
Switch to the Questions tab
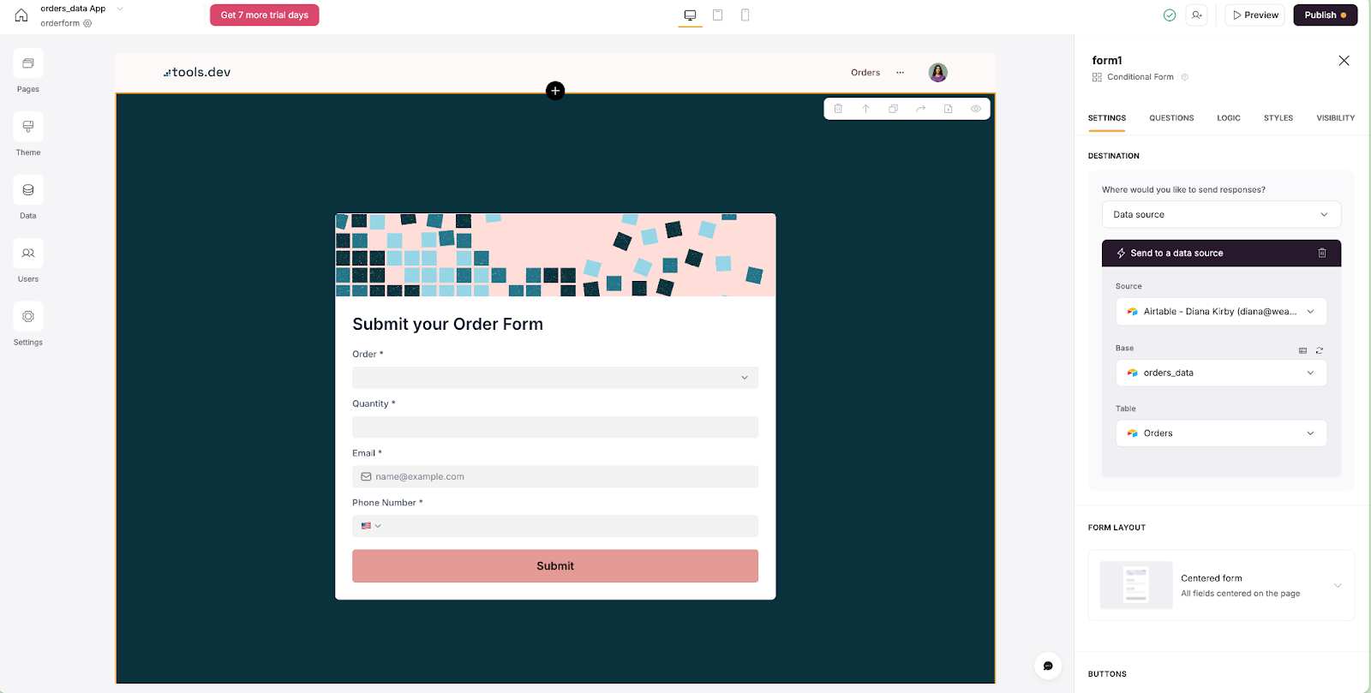[1171, 118]
